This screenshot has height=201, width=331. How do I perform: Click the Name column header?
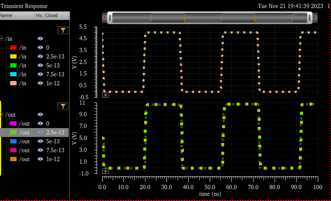pos(17,15)
